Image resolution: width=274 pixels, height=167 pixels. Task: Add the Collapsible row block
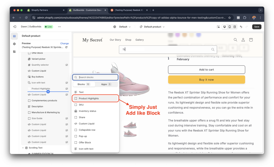coord(95,130)
